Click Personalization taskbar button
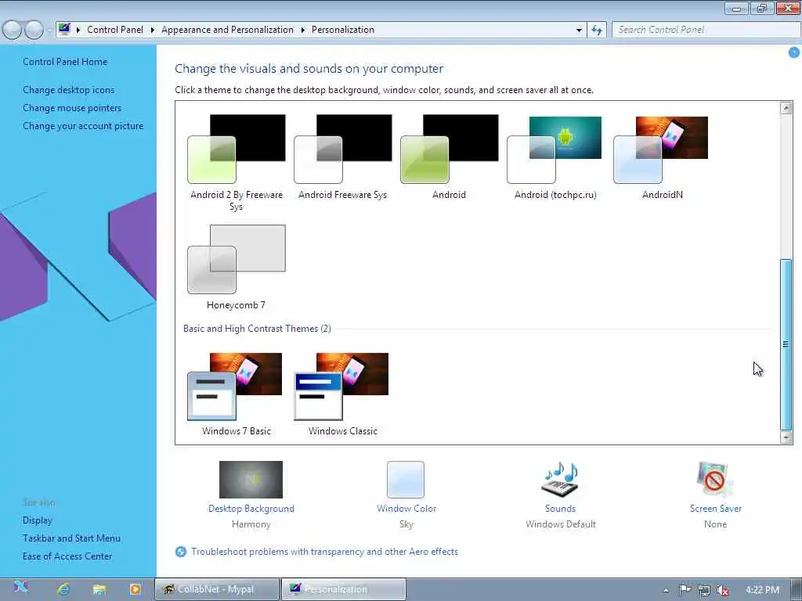The height and width of the screenshot is (601, 802). tap(344, 589)
